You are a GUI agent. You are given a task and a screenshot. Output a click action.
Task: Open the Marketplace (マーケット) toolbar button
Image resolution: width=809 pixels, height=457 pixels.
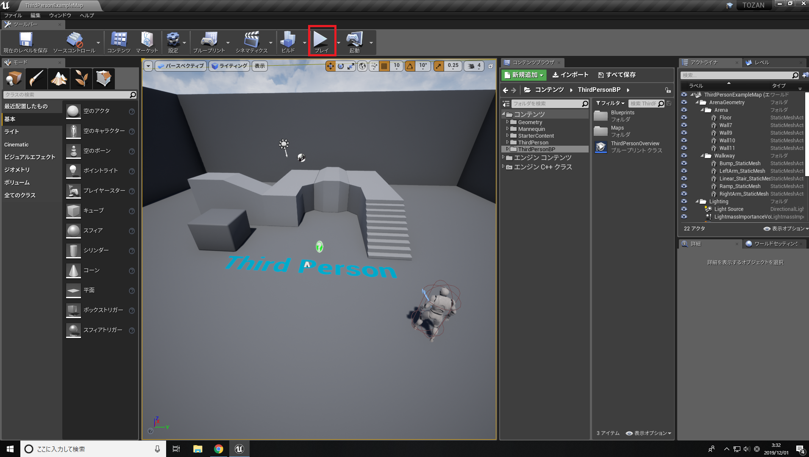(147, 42)
